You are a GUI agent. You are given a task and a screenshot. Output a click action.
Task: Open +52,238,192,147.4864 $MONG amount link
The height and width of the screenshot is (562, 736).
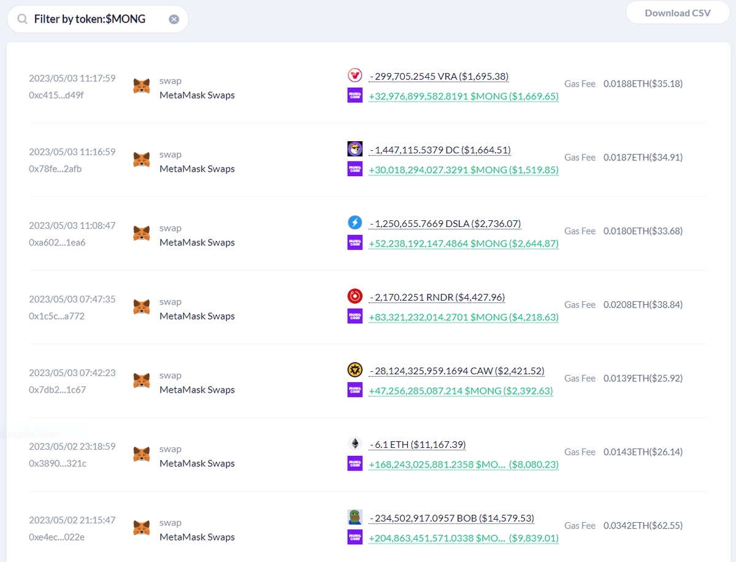click(x=464, y=244)
